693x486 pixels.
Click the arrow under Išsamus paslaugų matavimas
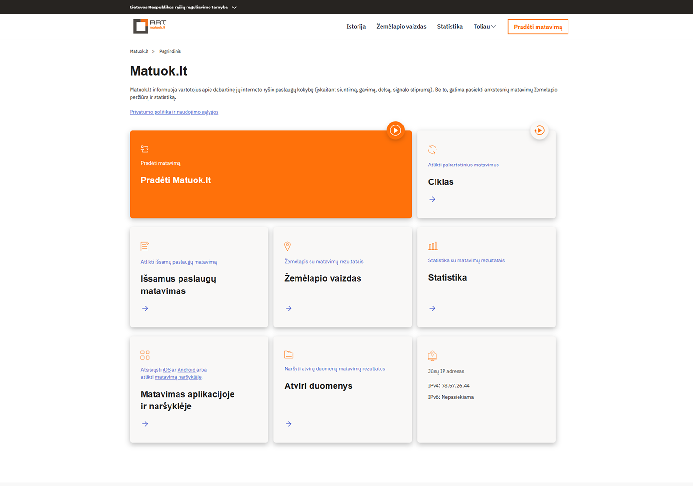[x=145, y=308]
